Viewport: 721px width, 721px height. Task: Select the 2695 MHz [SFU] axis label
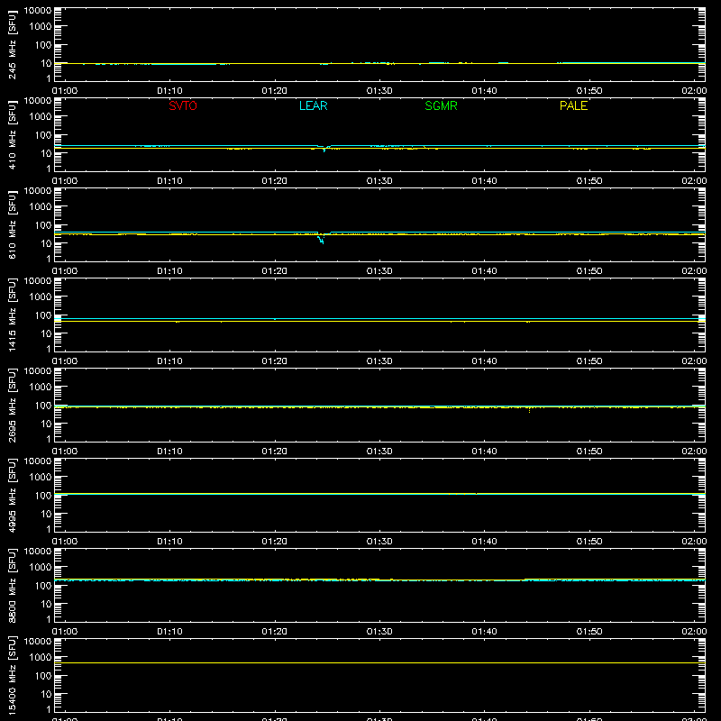(13, 406)
